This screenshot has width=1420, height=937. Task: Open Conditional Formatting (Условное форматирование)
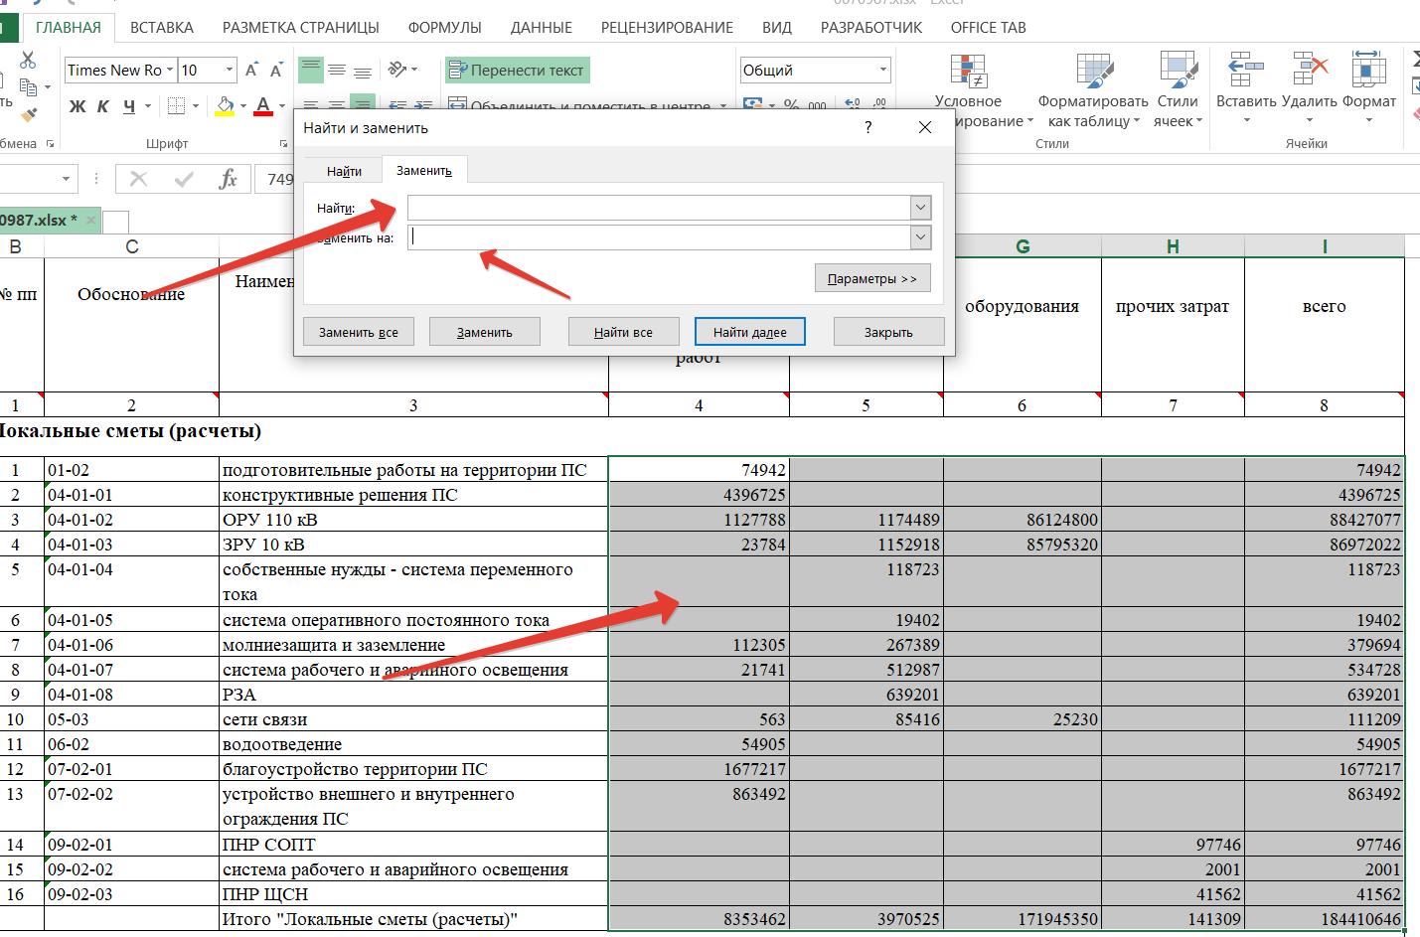tap(968, 91)
